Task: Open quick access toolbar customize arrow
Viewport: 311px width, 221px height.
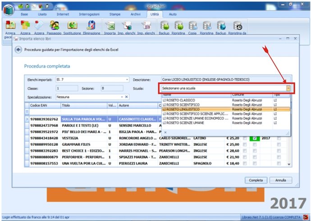Action: pos(56,6)
